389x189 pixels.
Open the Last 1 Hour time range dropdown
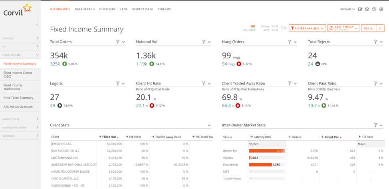pos(343,28)
